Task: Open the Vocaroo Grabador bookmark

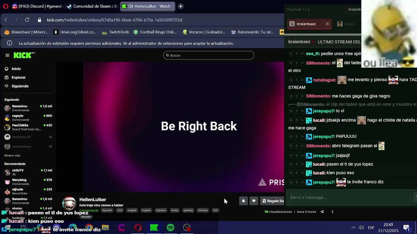Action: tap(204, 32)
